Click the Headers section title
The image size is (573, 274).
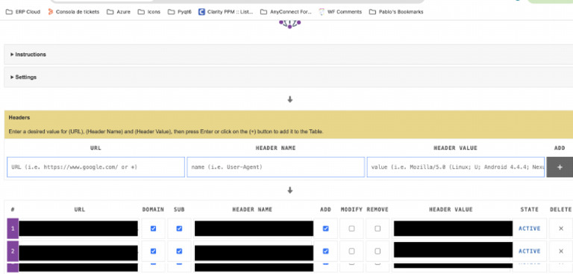pos(19,118)
